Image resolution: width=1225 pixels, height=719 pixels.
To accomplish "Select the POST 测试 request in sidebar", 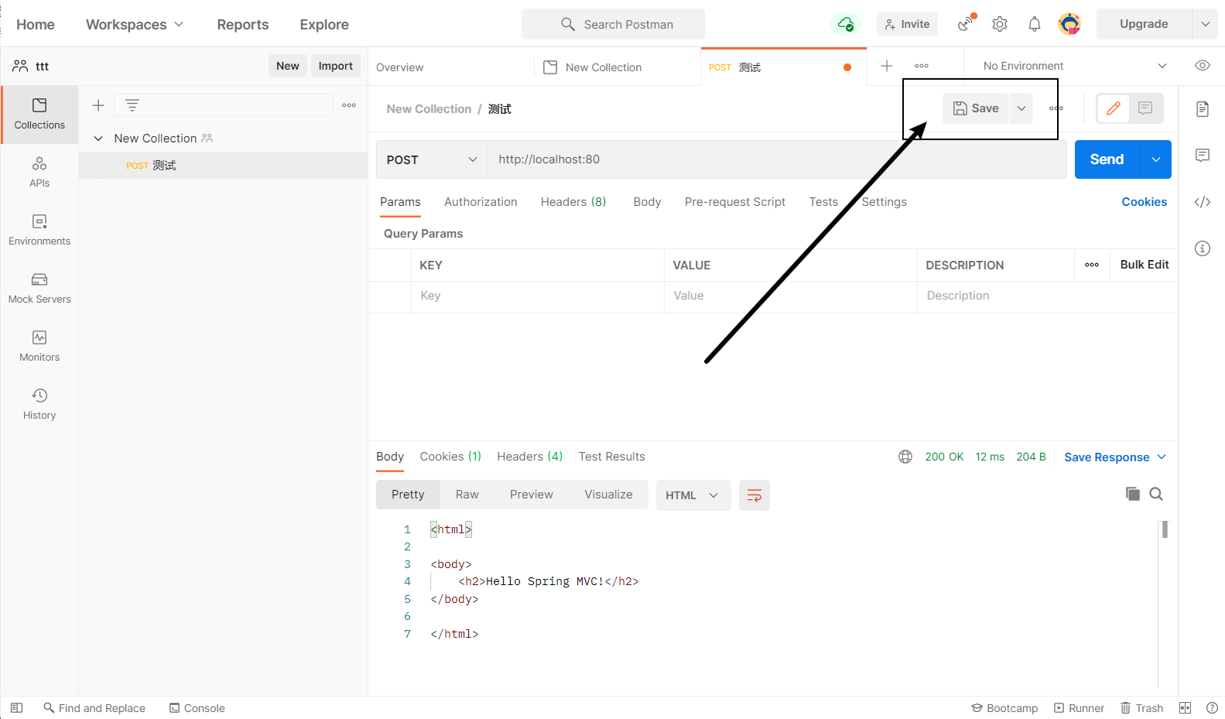I will tap(223, 166).
